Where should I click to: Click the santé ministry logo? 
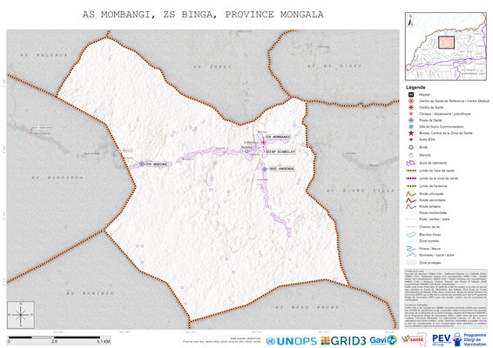pos(415,339)
